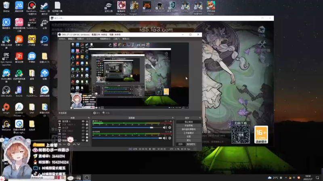Viewport: 323px width, 181px height.
Task: Toggle the lock on 文本 (GDI+) 2 source
Action: (x=87, y=124)
